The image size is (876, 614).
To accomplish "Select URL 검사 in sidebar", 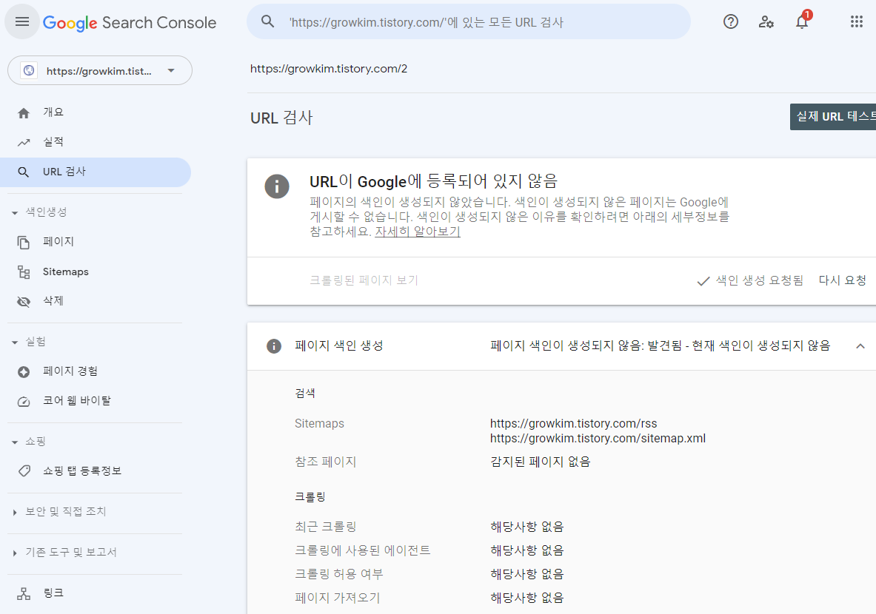I will 96,172.
